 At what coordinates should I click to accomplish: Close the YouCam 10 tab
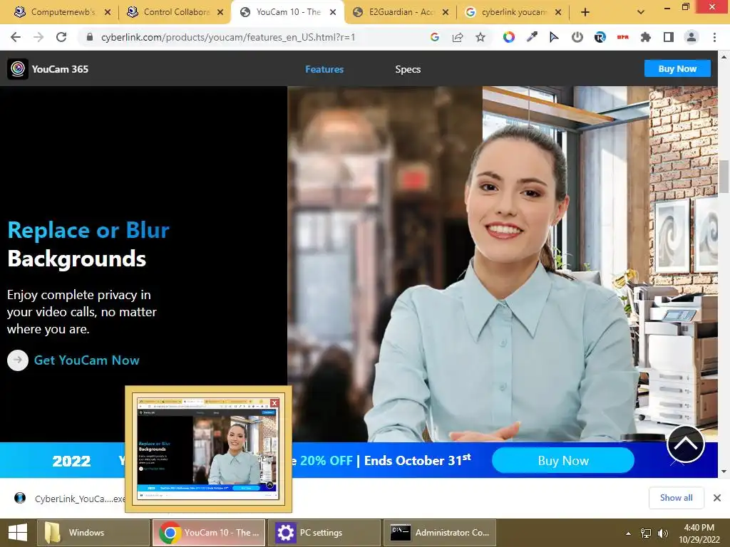(x=333, y=12)
